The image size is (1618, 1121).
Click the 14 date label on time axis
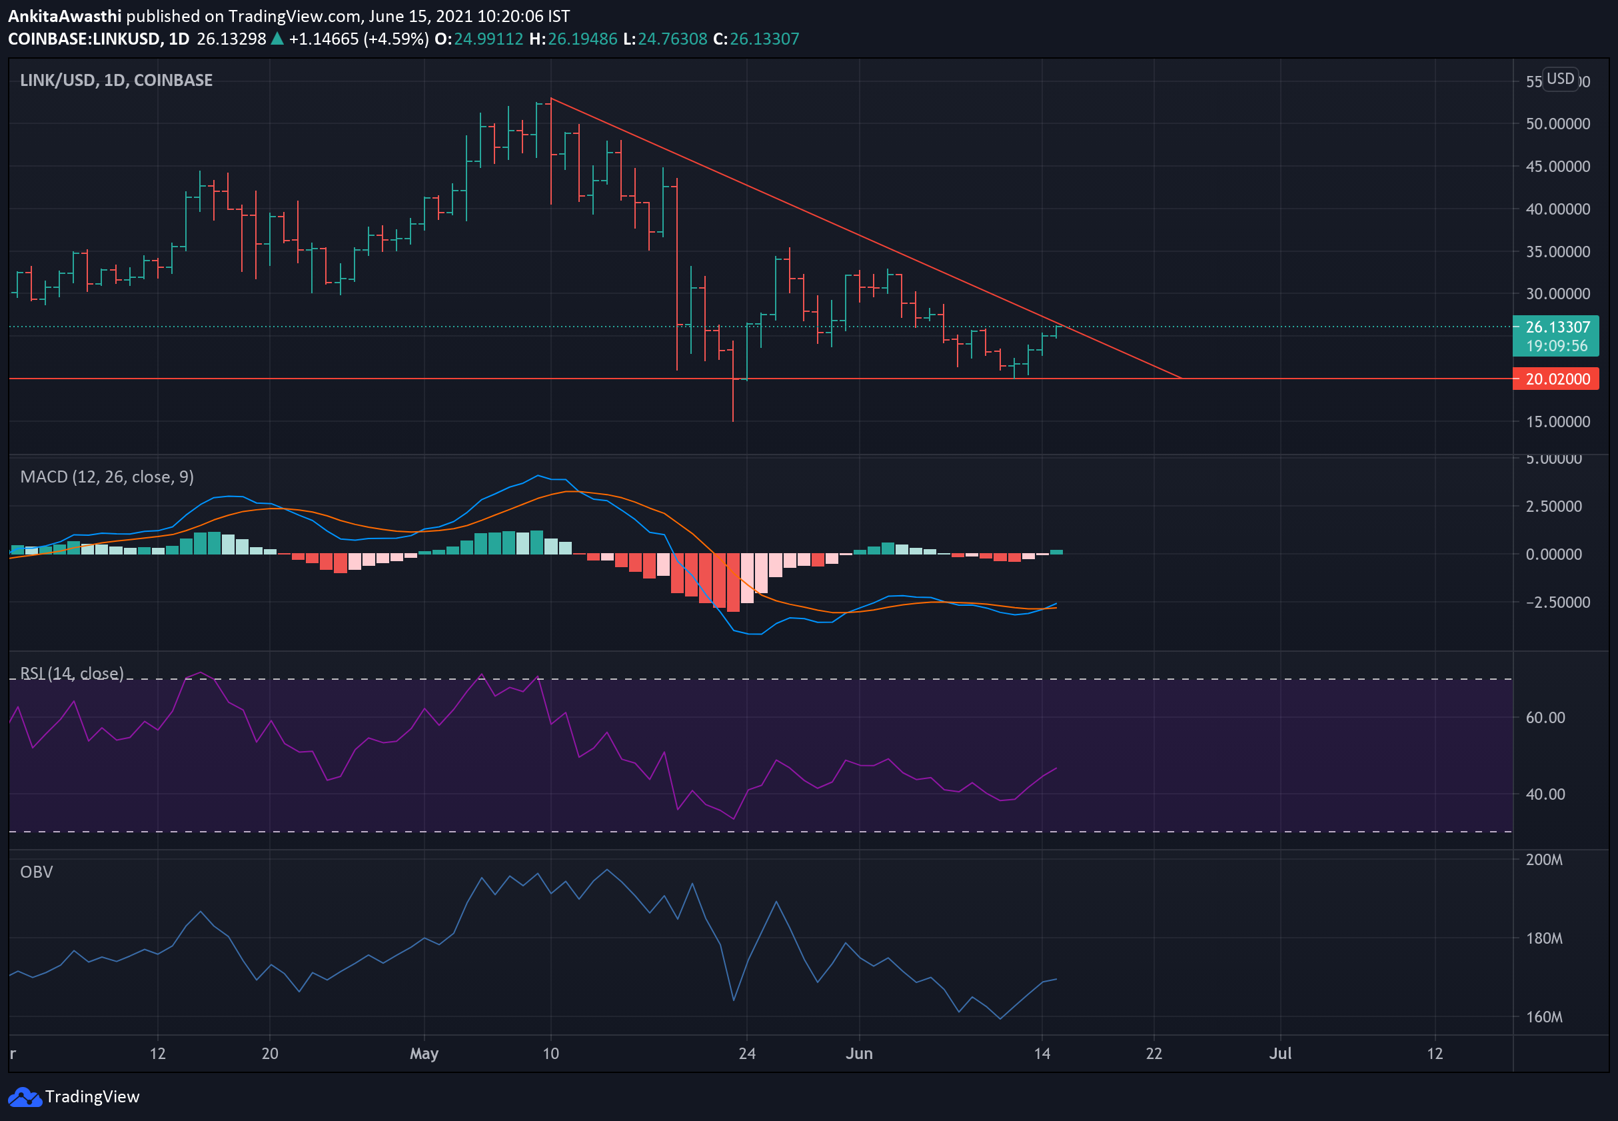coord(1042,1054)
